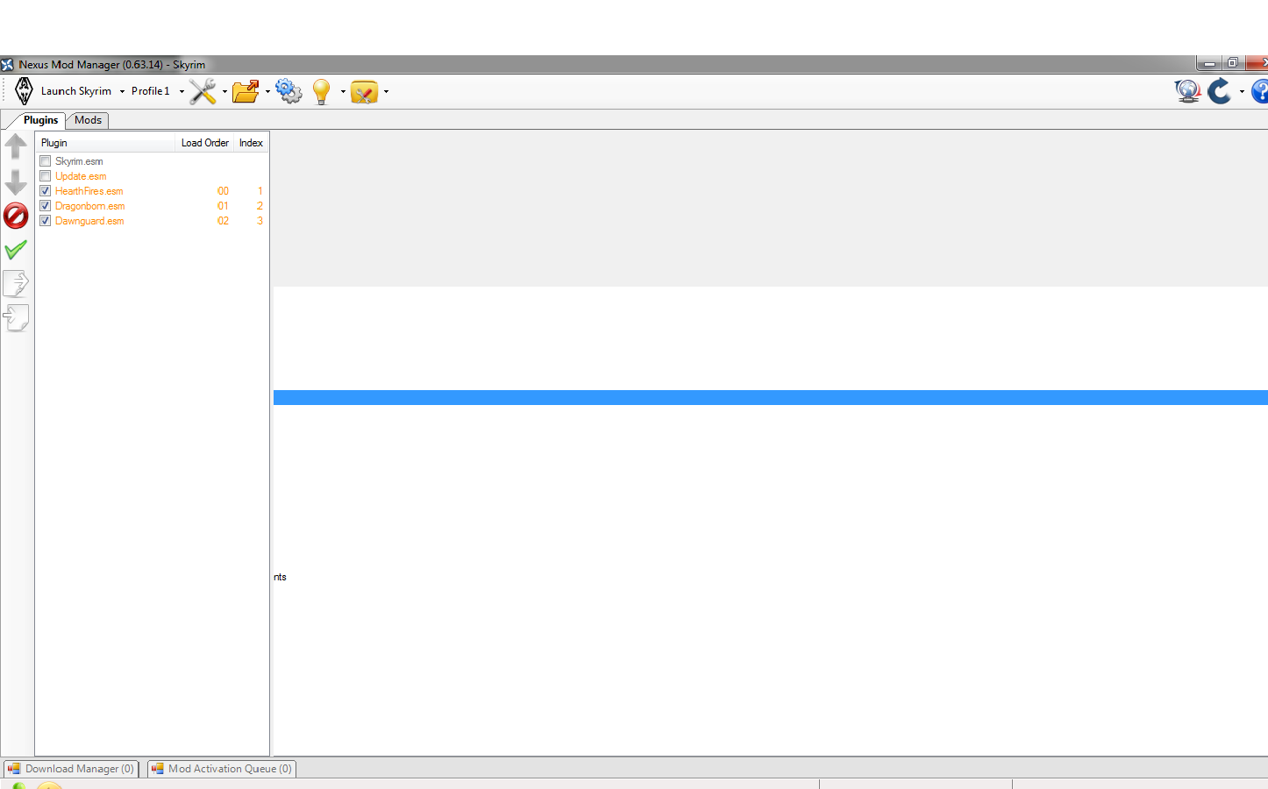The width and height of the screenshot is (1268, 789).
Task: Select the Skyrim.esm plugin name
Action: 79,161
